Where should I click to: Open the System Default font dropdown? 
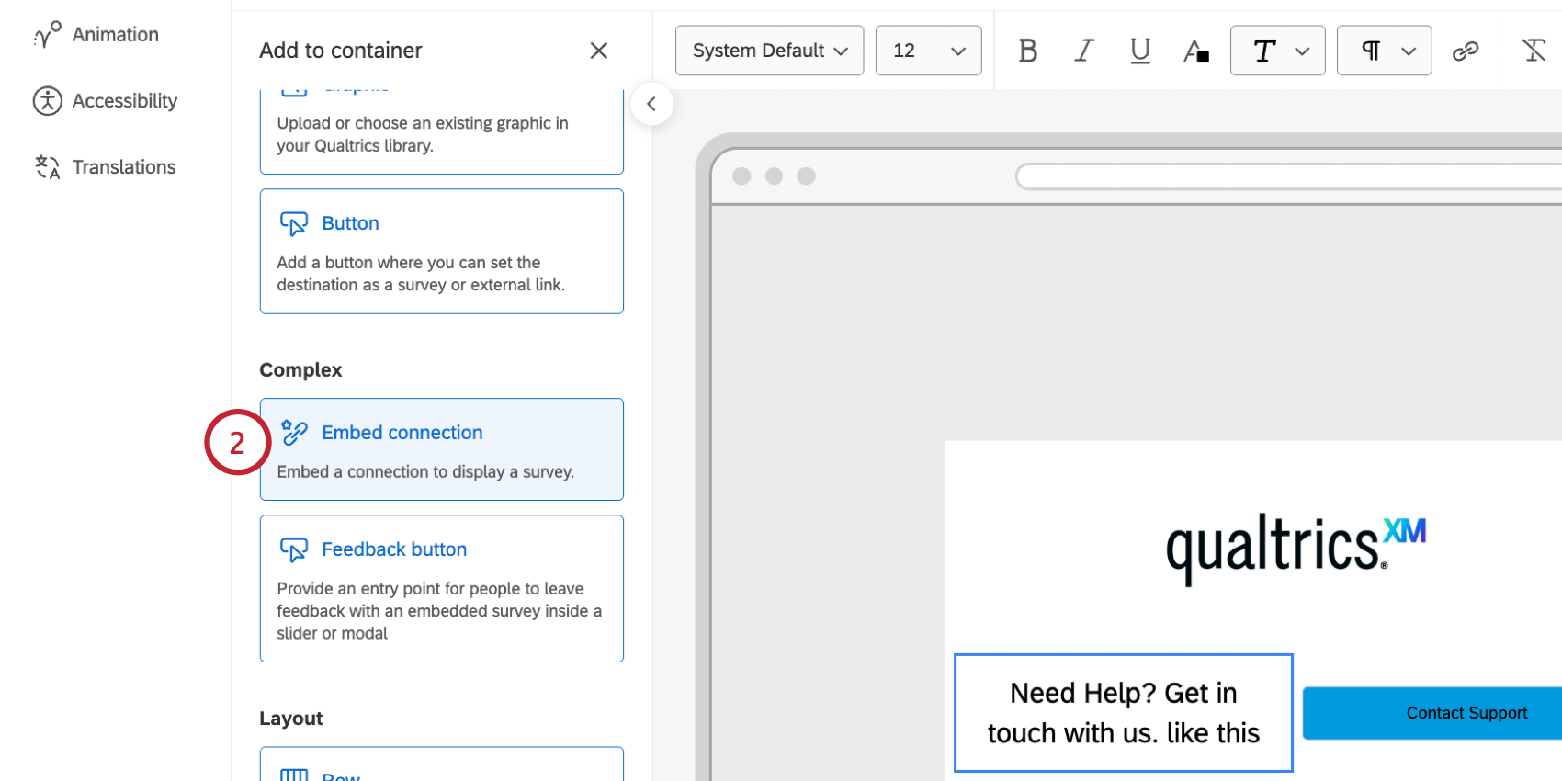[x=770, y=51]
